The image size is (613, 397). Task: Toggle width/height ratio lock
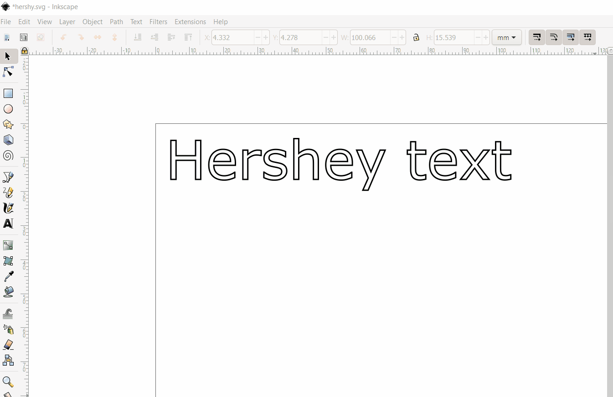pos(416,37)
